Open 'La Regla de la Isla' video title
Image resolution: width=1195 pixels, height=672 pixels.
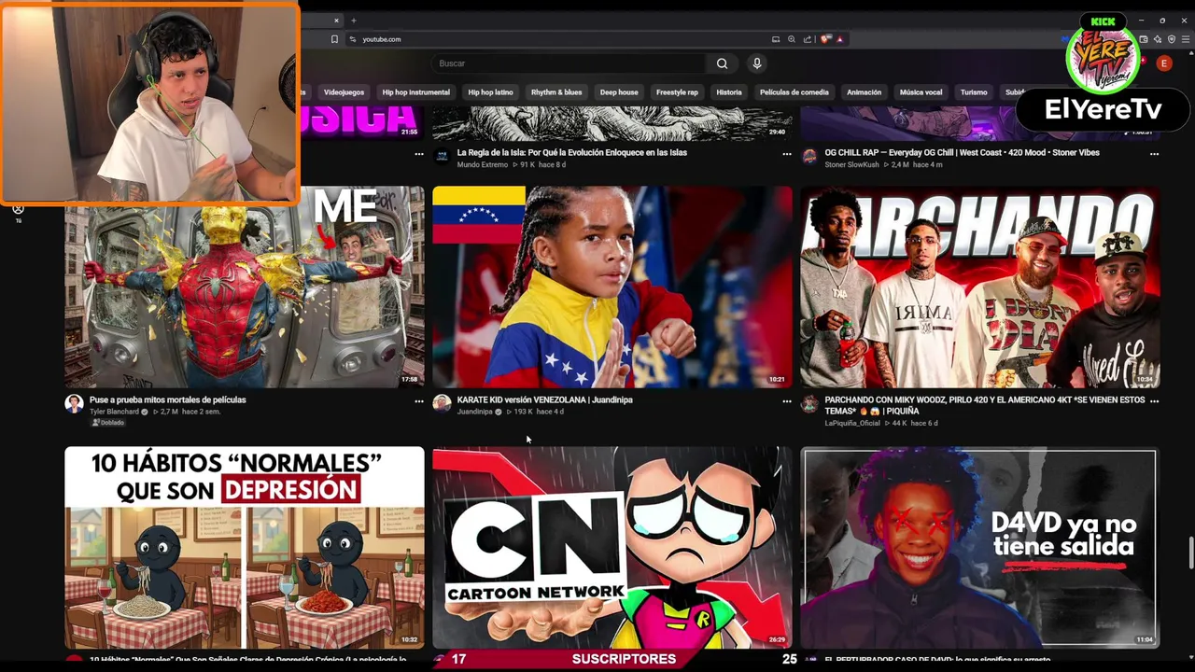click(x=571, y=152)
